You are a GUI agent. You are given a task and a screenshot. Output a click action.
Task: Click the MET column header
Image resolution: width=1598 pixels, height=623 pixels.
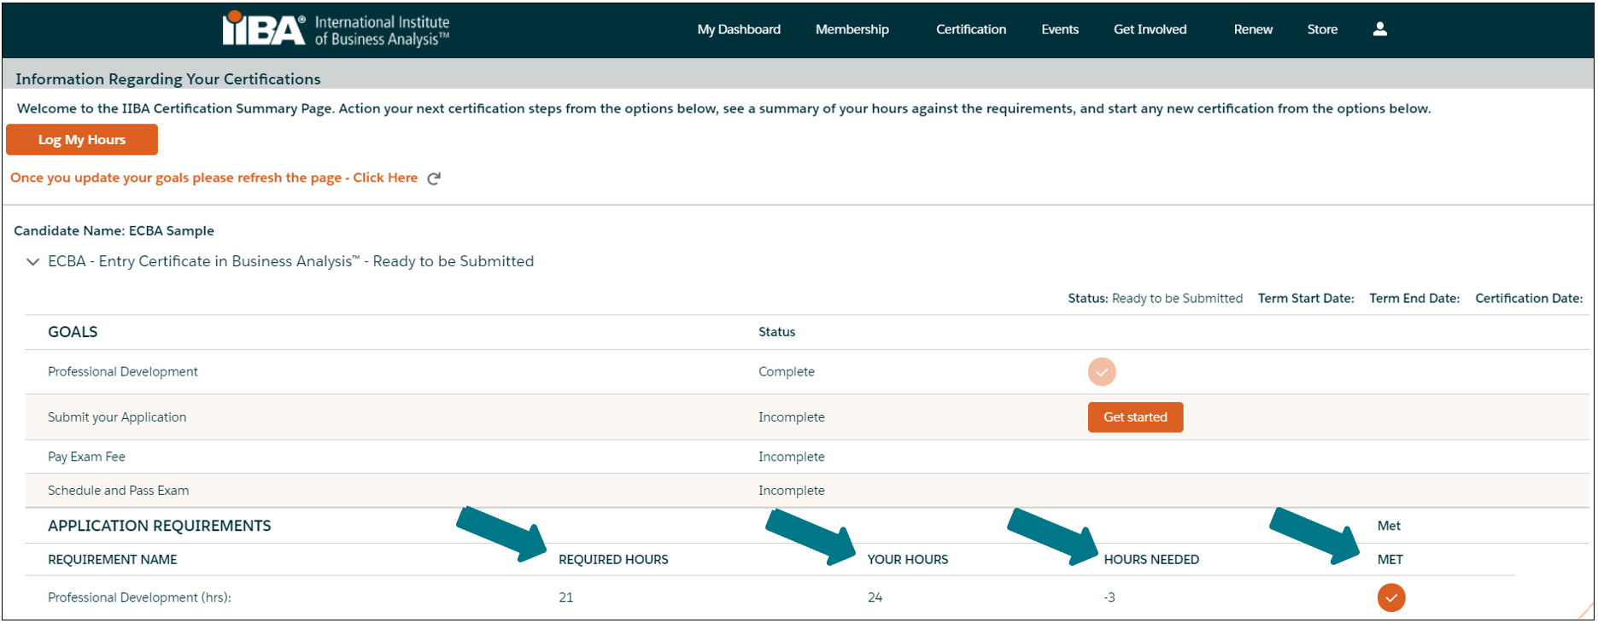tap(1390, 560)
